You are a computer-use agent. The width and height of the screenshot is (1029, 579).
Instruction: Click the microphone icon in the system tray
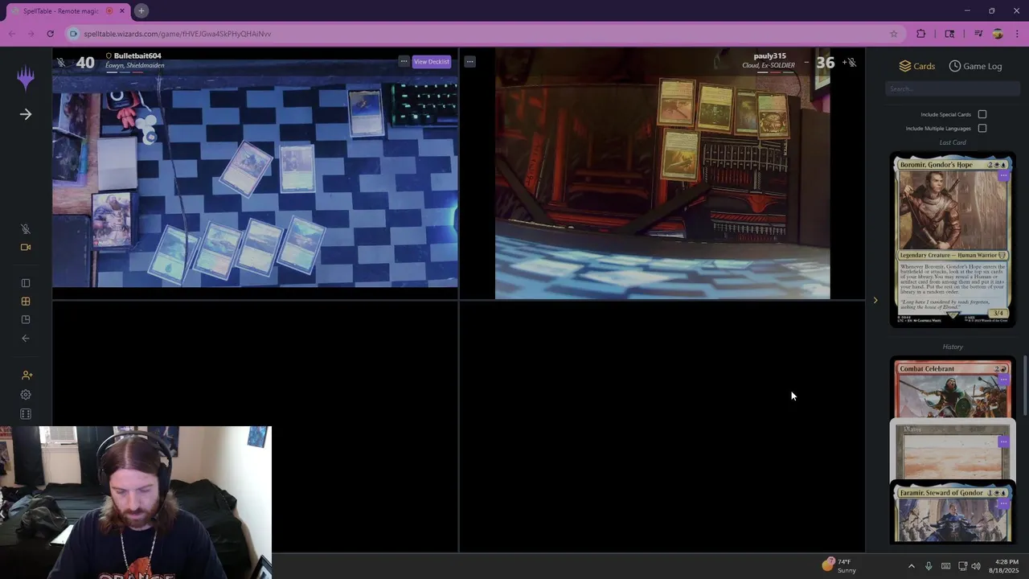click(x=929, y=566)
